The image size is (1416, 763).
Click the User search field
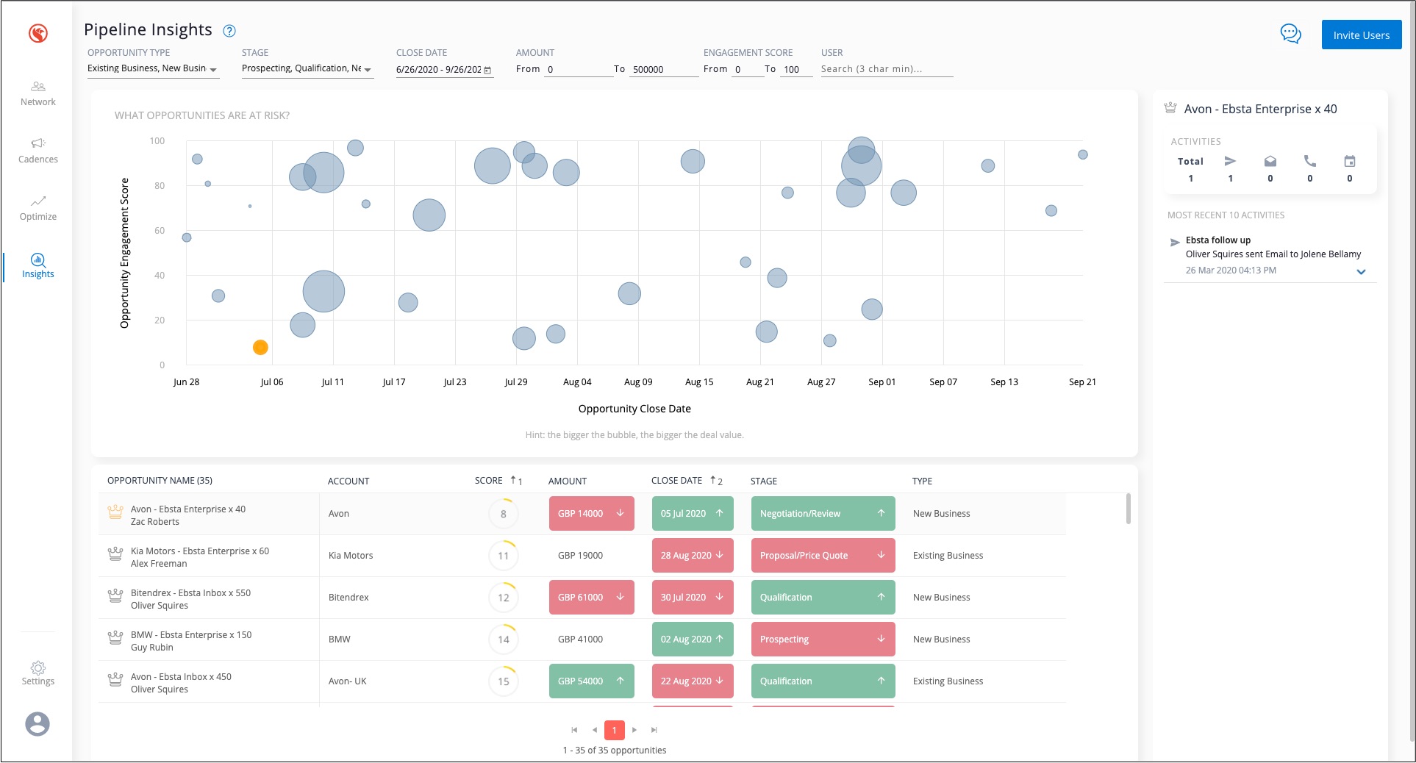(x=886, y=69)
